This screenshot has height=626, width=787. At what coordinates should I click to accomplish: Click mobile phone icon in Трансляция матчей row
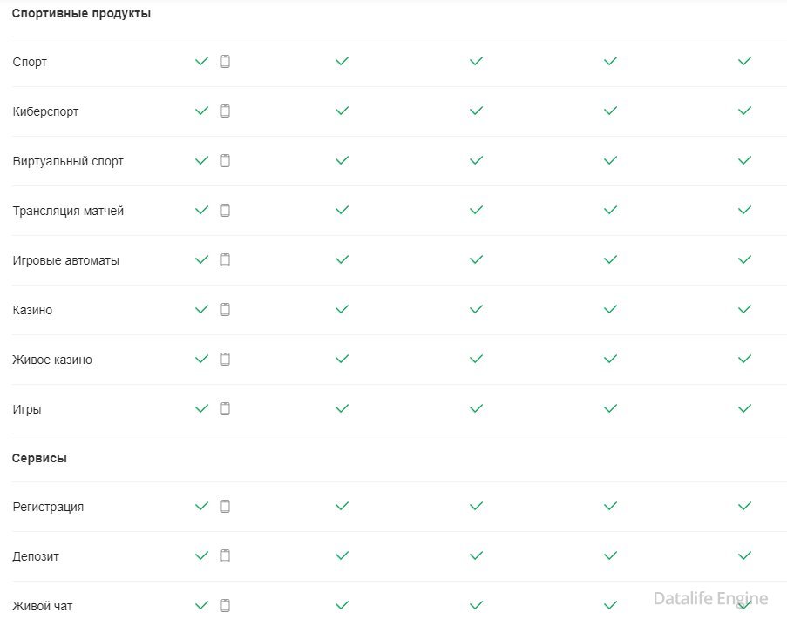[225, 211]
